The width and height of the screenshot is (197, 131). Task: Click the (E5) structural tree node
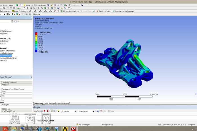5,39
